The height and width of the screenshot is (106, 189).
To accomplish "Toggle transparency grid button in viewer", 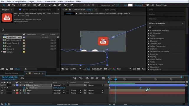I will pos(138,69).
